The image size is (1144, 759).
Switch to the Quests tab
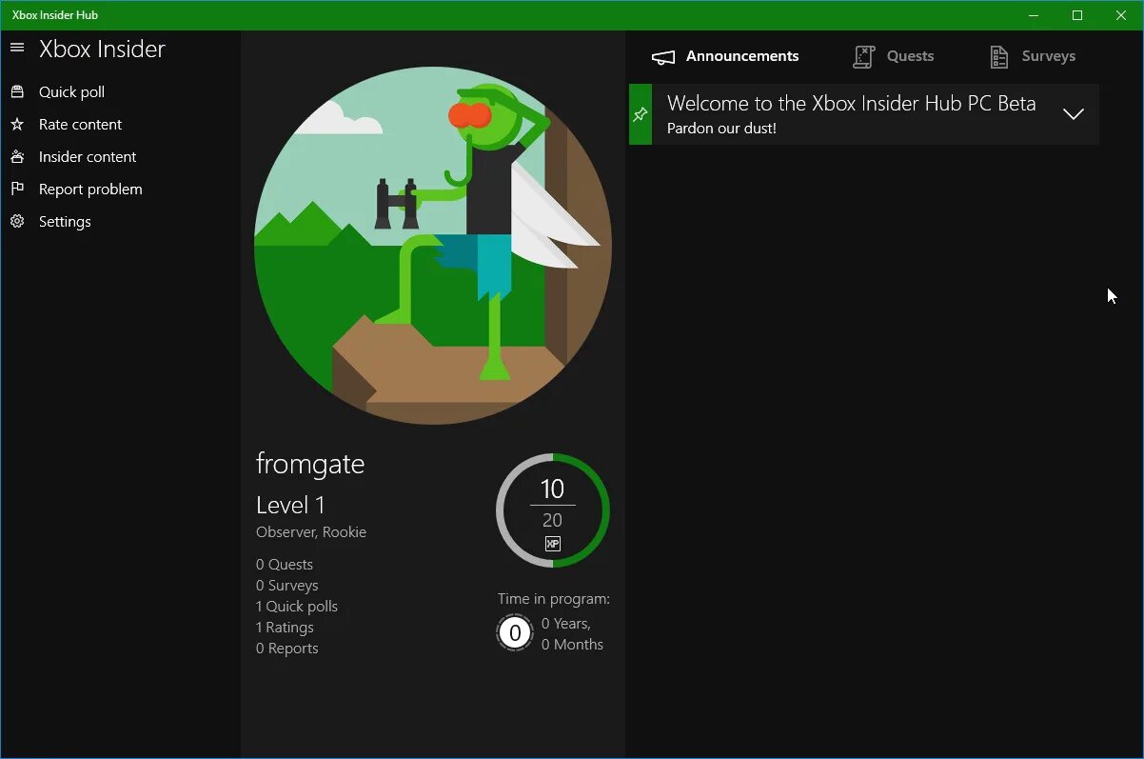click(893, 56)
